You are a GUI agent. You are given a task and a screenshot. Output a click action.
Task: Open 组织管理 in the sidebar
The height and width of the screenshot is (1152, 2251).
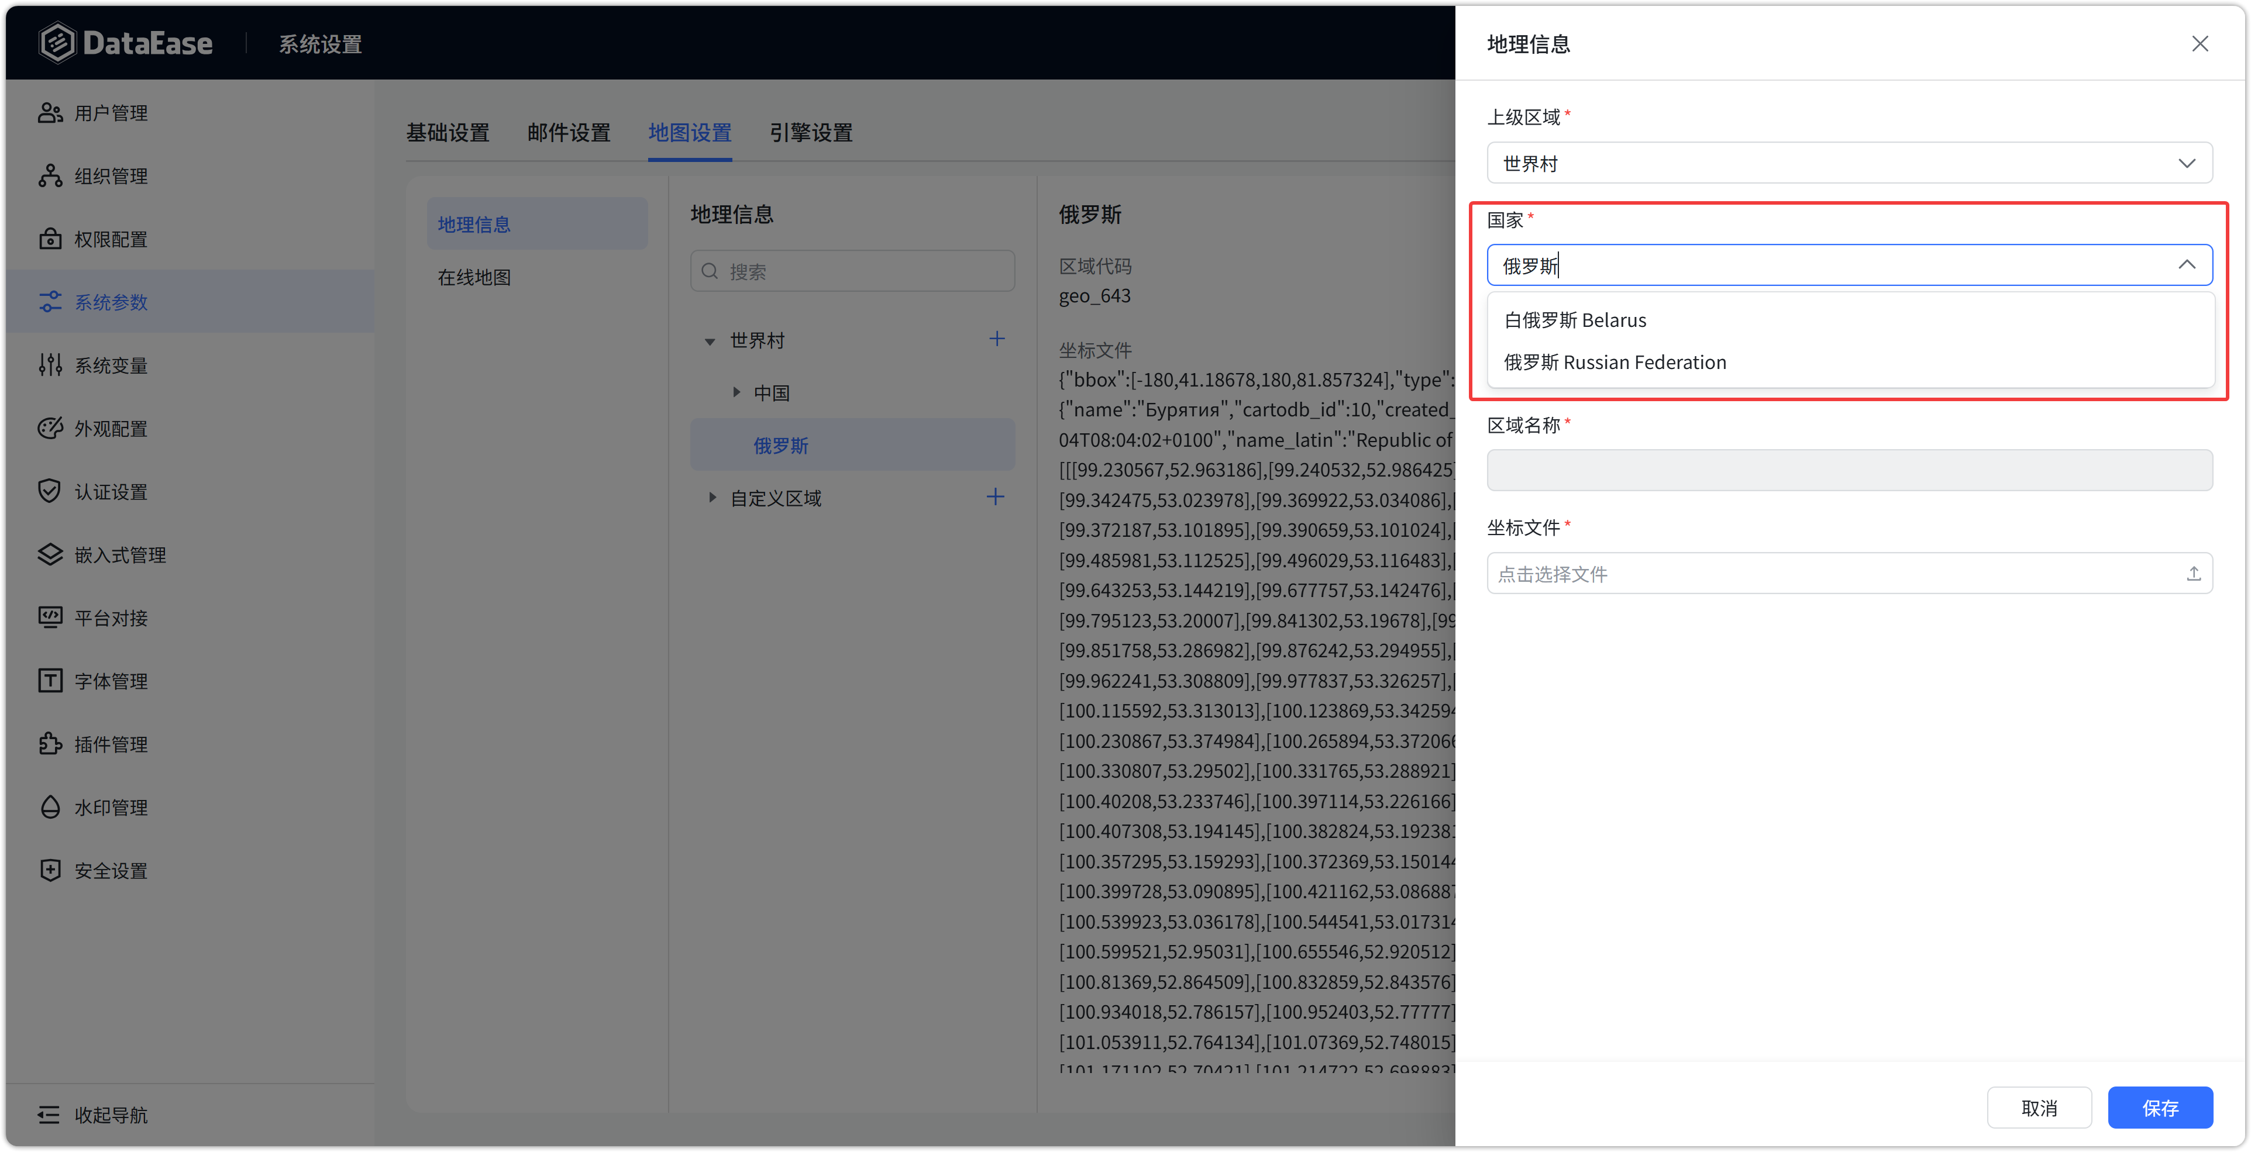point(191,175)
